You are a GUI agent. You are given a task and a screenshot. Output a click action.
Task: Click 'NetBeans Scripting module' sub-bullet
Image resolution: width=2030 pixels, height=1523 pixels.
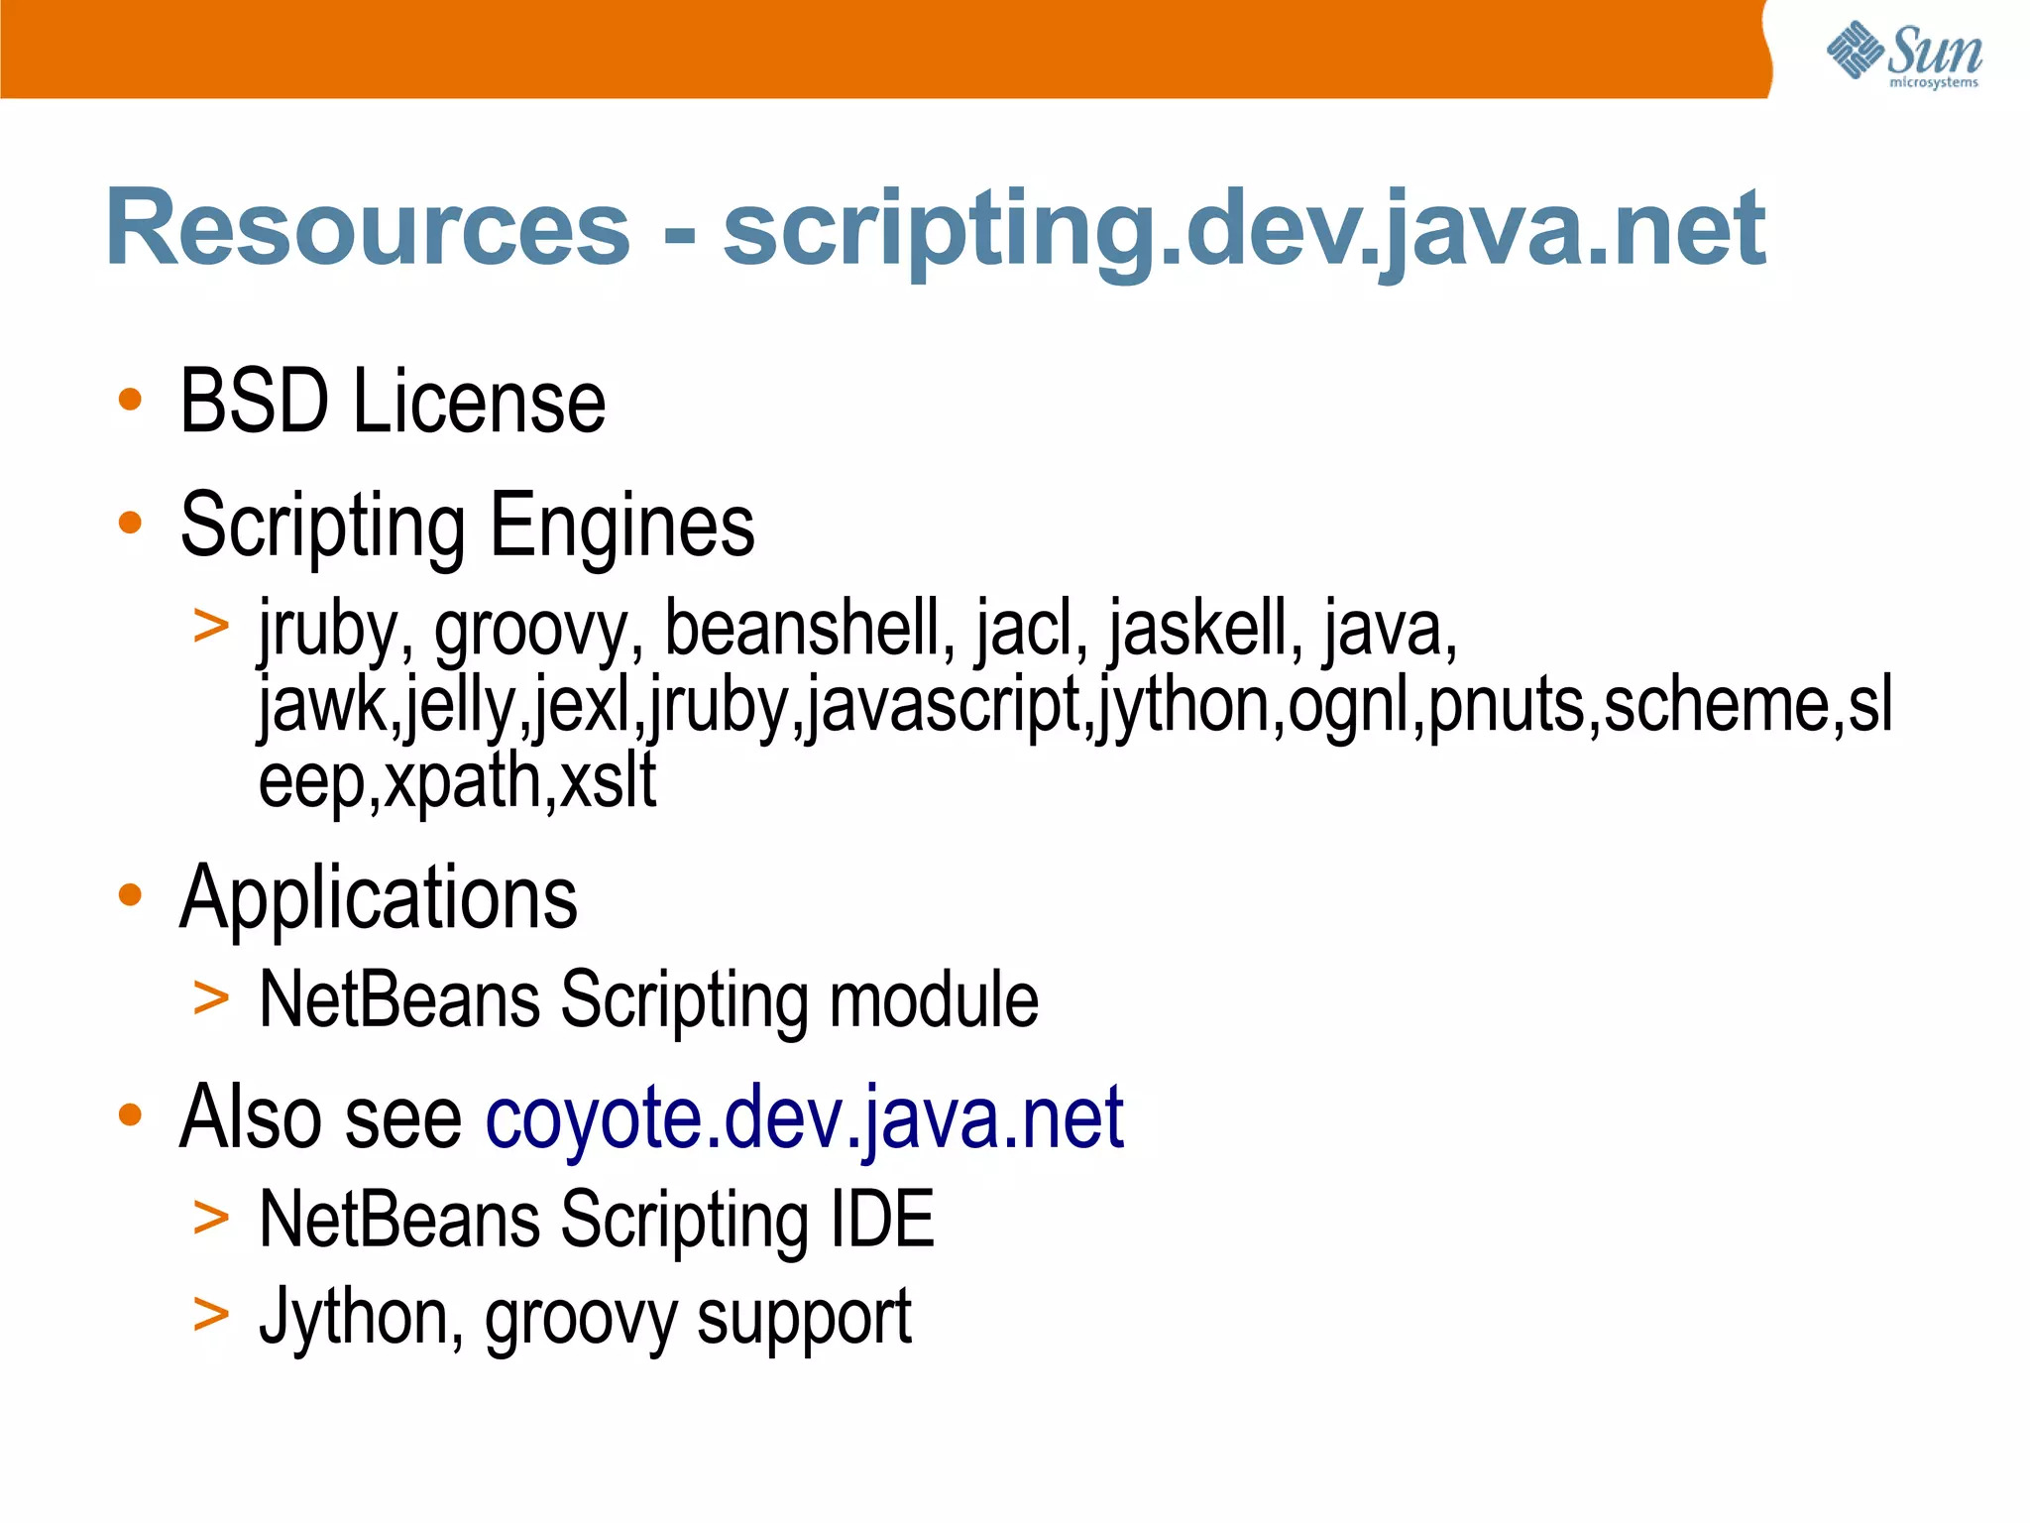[x=648, y=1001]
